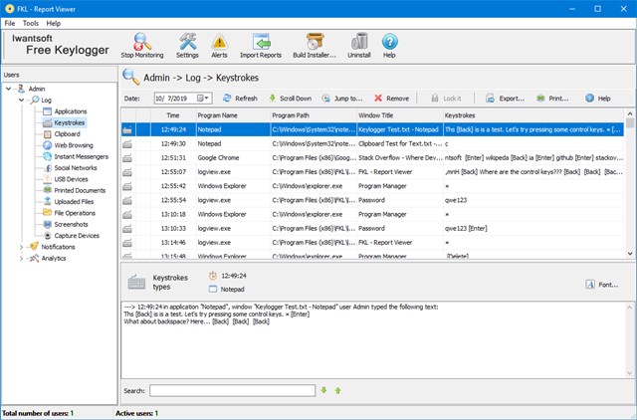Open the Tools menu
This screenshot has width=637, height=420.
coord(31,23)
